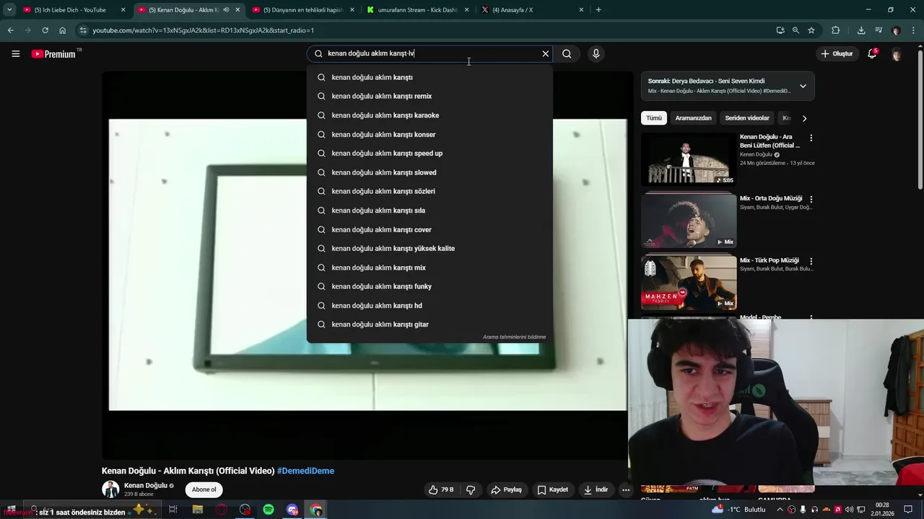Select suggestion 'kenan doğulu aklım karıştı karaoke'

430,115
